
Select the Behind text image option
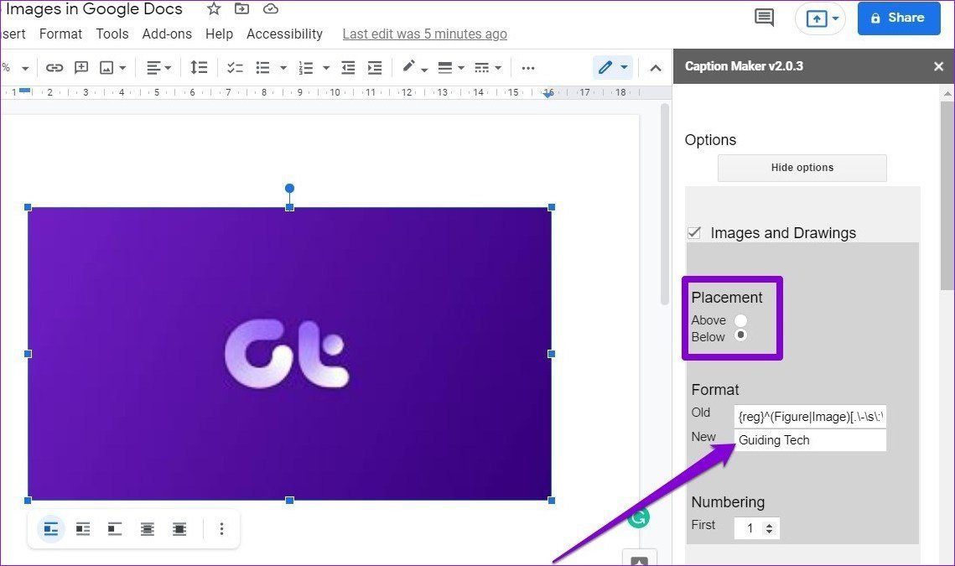[147, 529]
